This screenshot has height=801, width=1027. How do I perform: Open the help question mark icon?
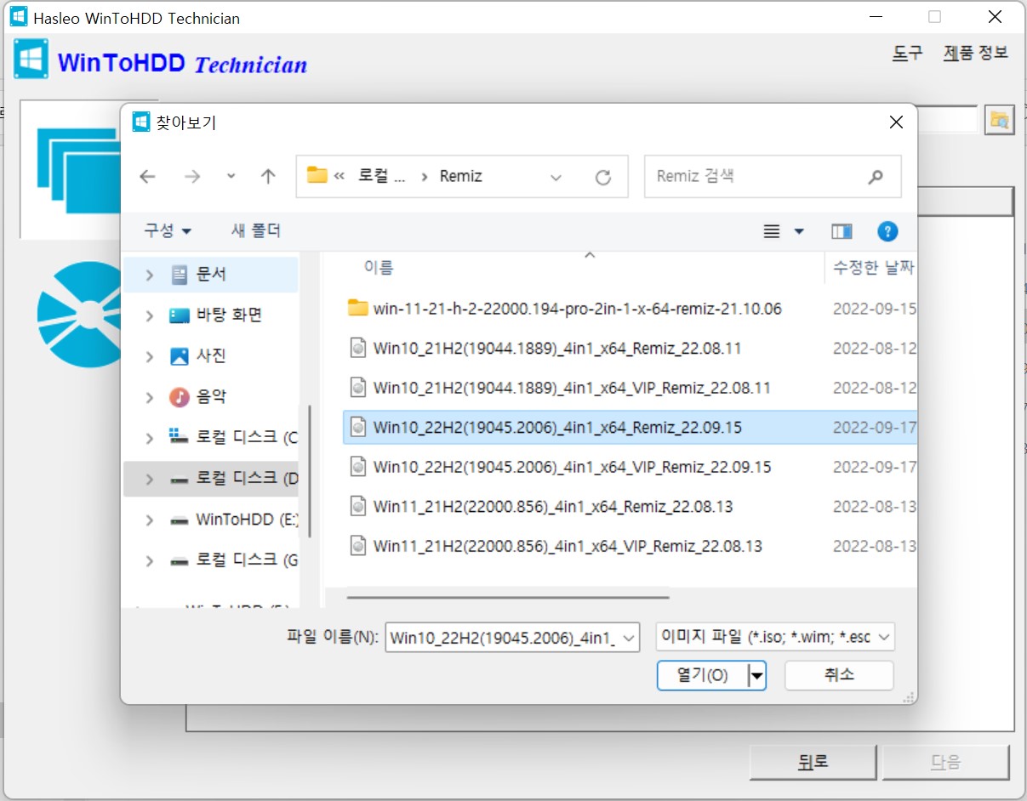(887, 231)
